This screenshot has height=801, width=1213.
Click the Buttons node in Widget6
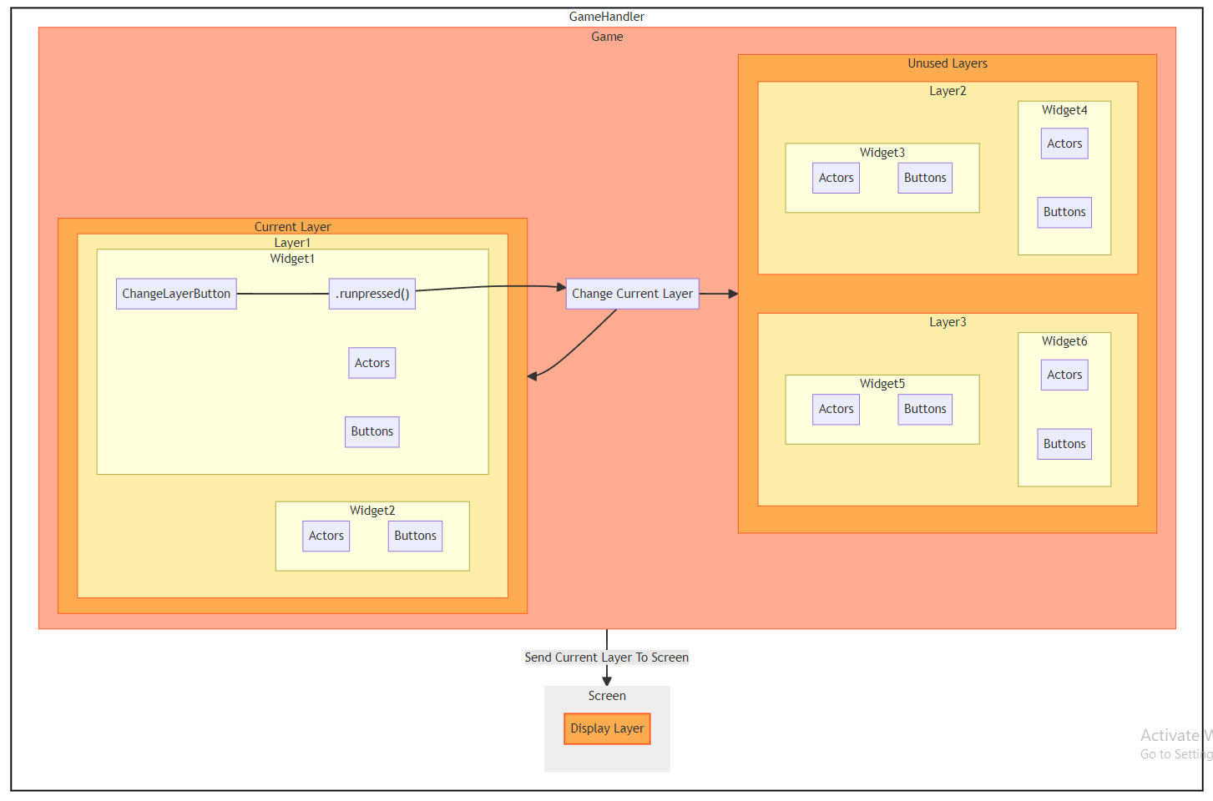pos(1064,444)
